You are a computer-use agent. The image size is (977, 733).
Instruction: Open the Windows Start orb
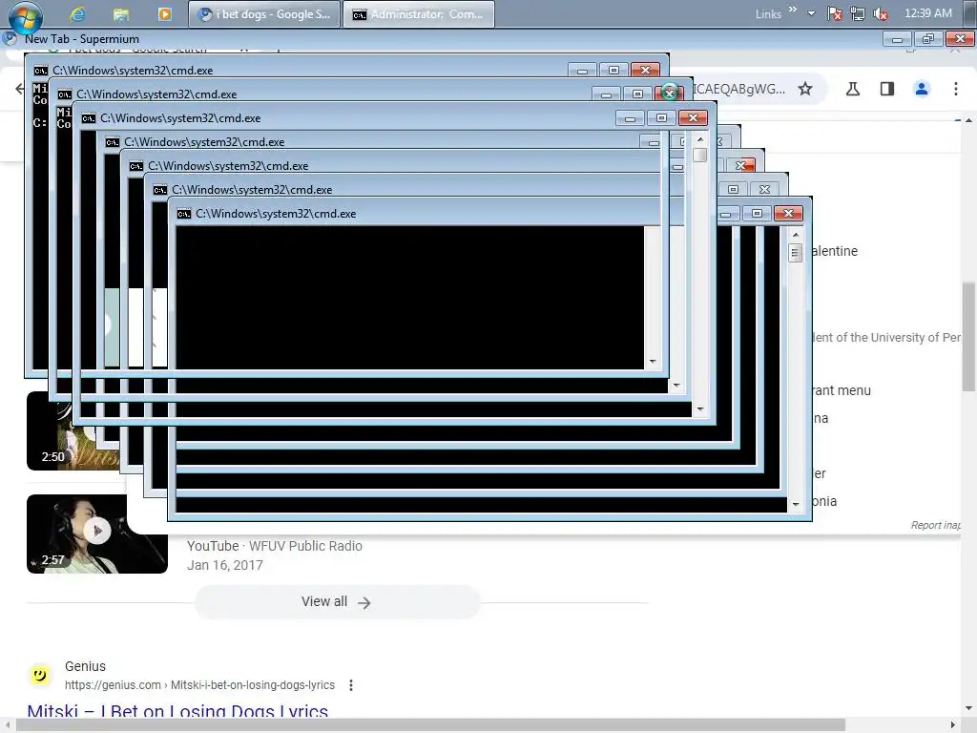[26, 15]
